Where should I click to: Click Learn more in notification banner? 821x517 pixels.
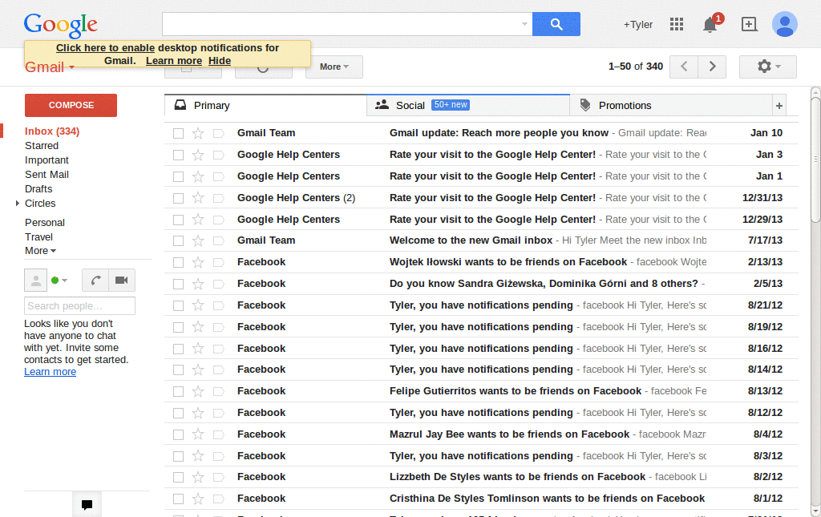(x=174, y=61)
